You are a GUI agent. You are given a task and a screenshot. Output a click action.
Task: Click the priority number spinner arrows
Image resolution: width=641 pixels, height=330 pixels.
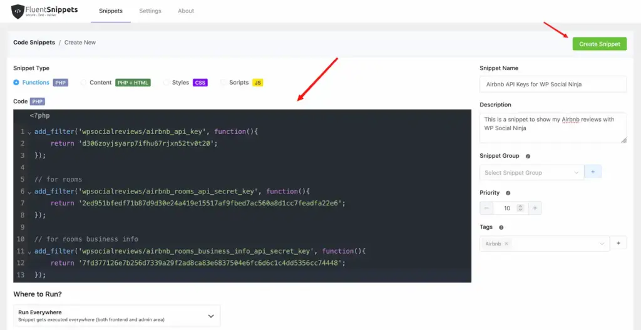pos(520,208)
